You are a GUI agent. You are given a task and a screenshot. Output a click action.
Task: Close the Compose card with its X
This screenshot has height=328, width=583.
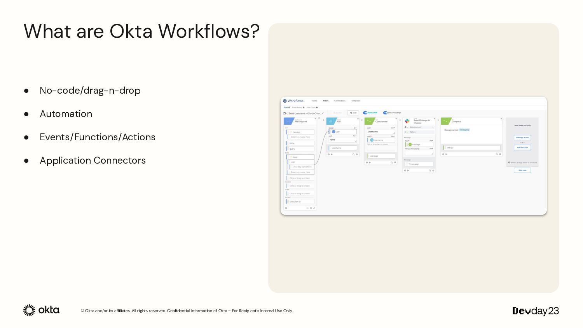[x=501, y=119]
